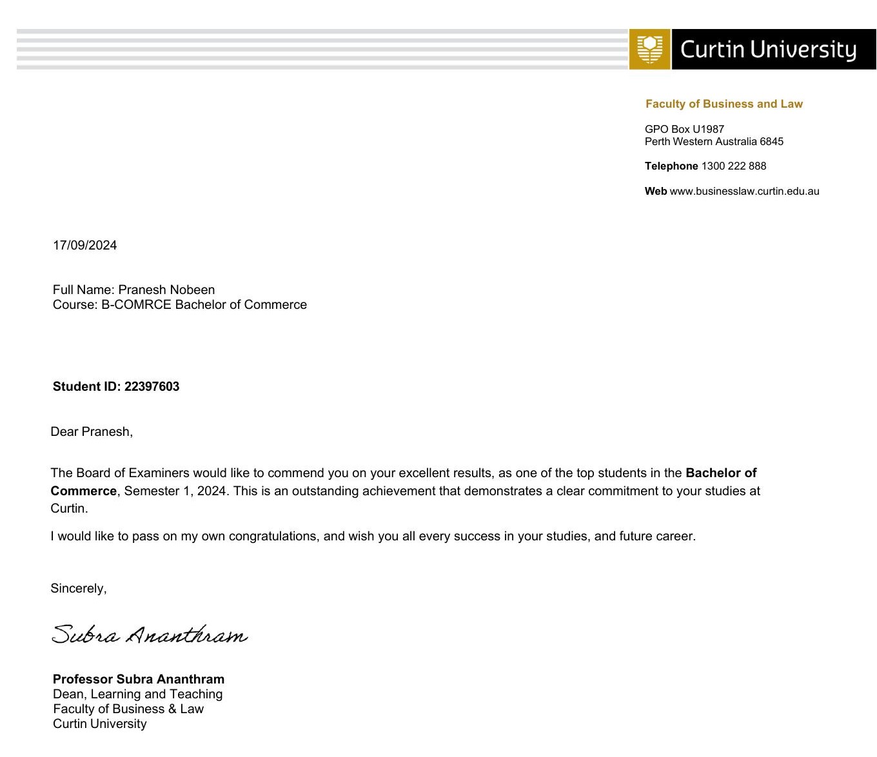Click the handwritten Subra Ananthram signature

coord(150,634)
